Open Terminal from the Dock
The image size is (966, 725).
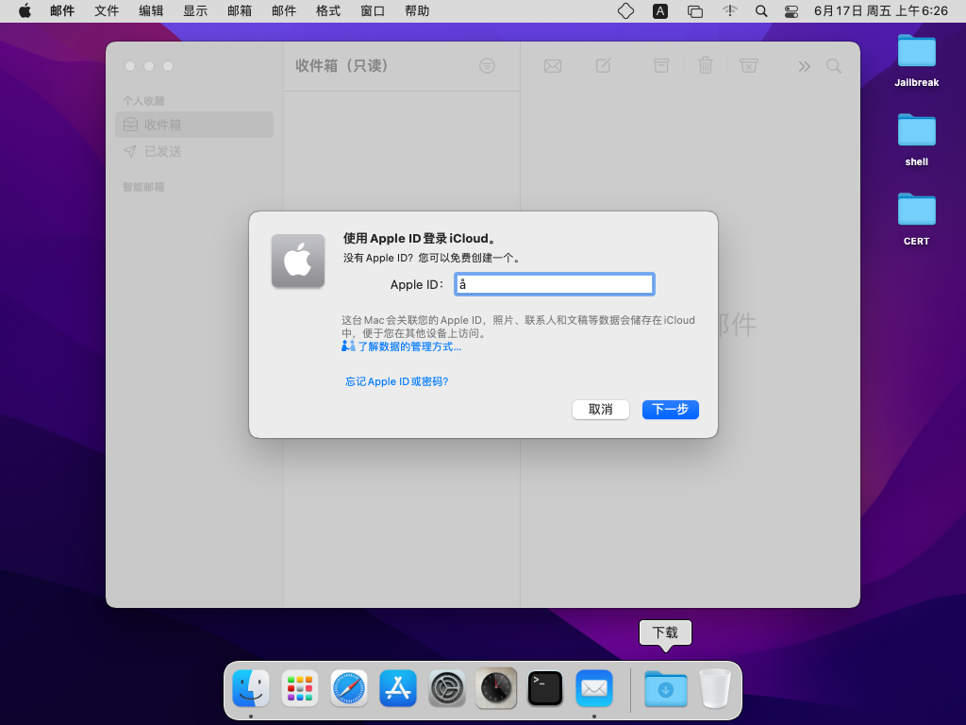[545, 688]
